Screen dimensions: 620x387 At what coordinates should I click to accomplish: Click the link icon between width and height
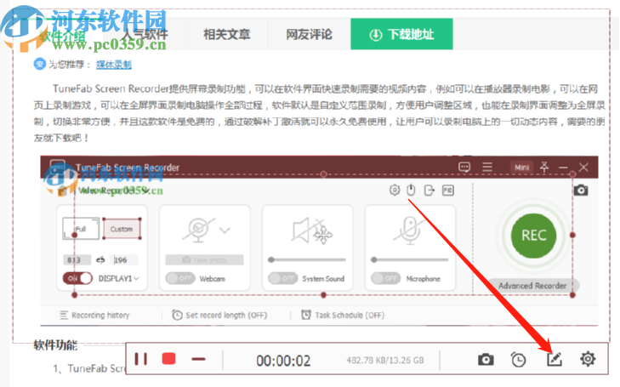click(100, 259)
